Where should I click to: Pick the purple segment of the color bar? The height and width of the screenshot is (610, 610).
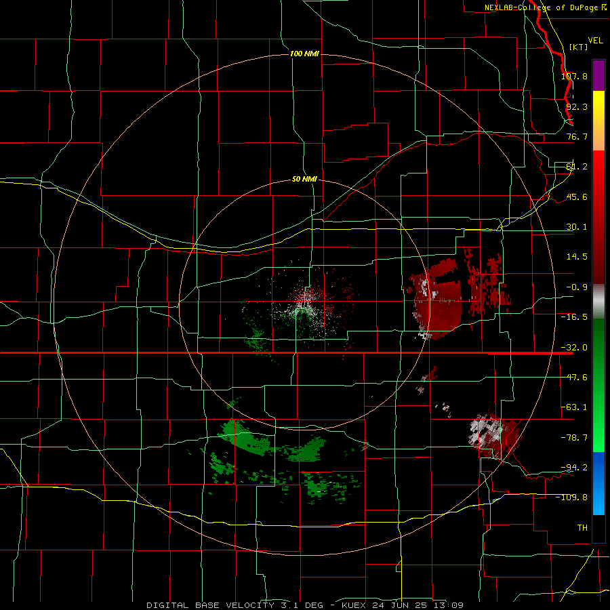pos(598,75)
